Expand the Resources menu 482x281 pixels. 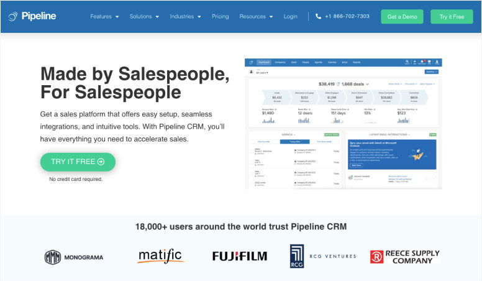point(256,17)
